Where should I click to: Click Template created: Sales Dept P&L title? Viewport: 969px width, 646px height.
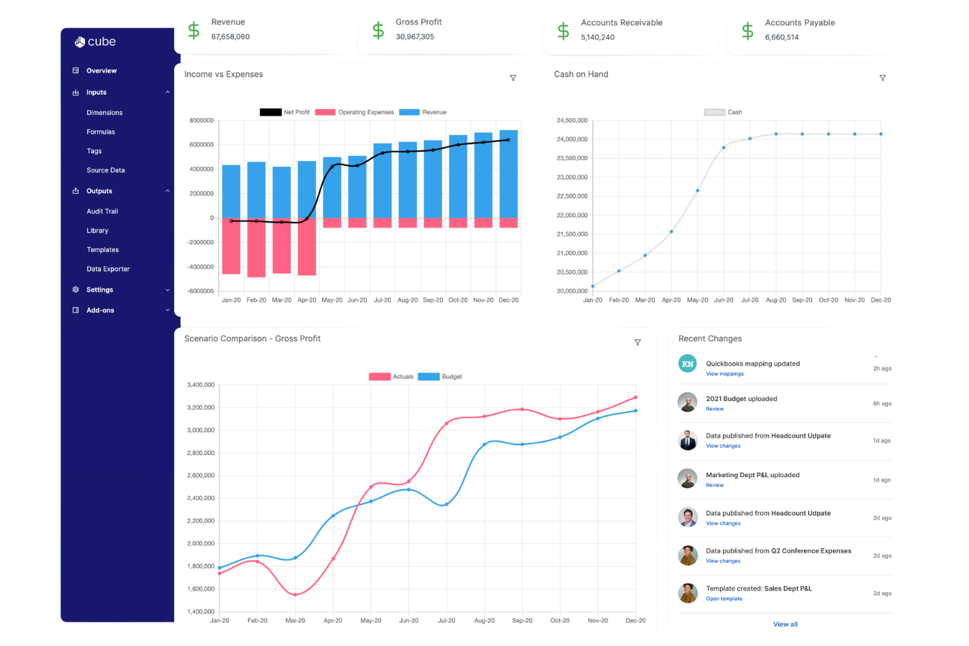(759, 588)
